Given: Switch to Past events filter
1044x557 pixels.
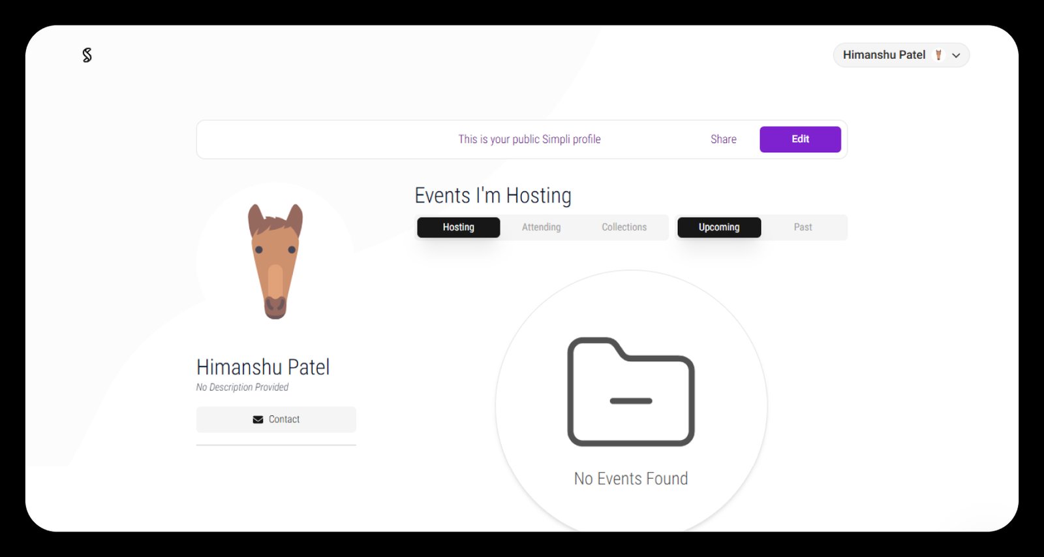Looking at the screenshot, I should point(803,227).
